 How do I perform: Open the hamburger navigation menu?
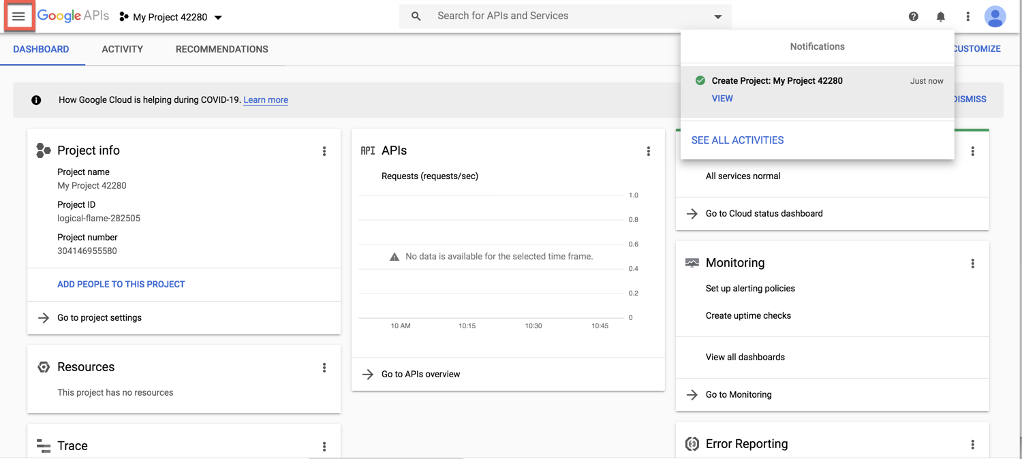(x=18, y=16)
